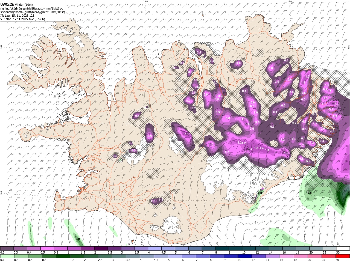Image resolution: width=350 pixels, height=262 pixels.
Task: Select the dark purple upper swatch between 2 and 2.5
Action: pos(101,249)
